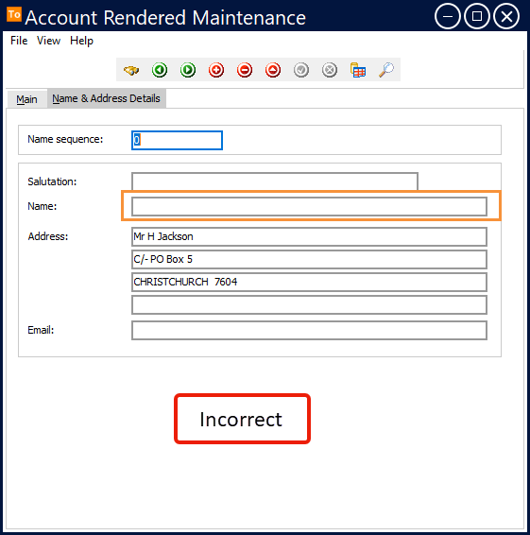The image size is (530, 535).
Task: Click the magnifying glass toolbar icon
Action: 386,70
